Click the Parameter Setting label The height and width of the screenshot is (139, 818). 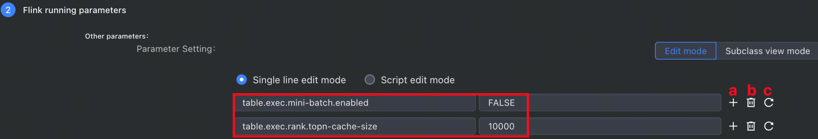(176, 49)
